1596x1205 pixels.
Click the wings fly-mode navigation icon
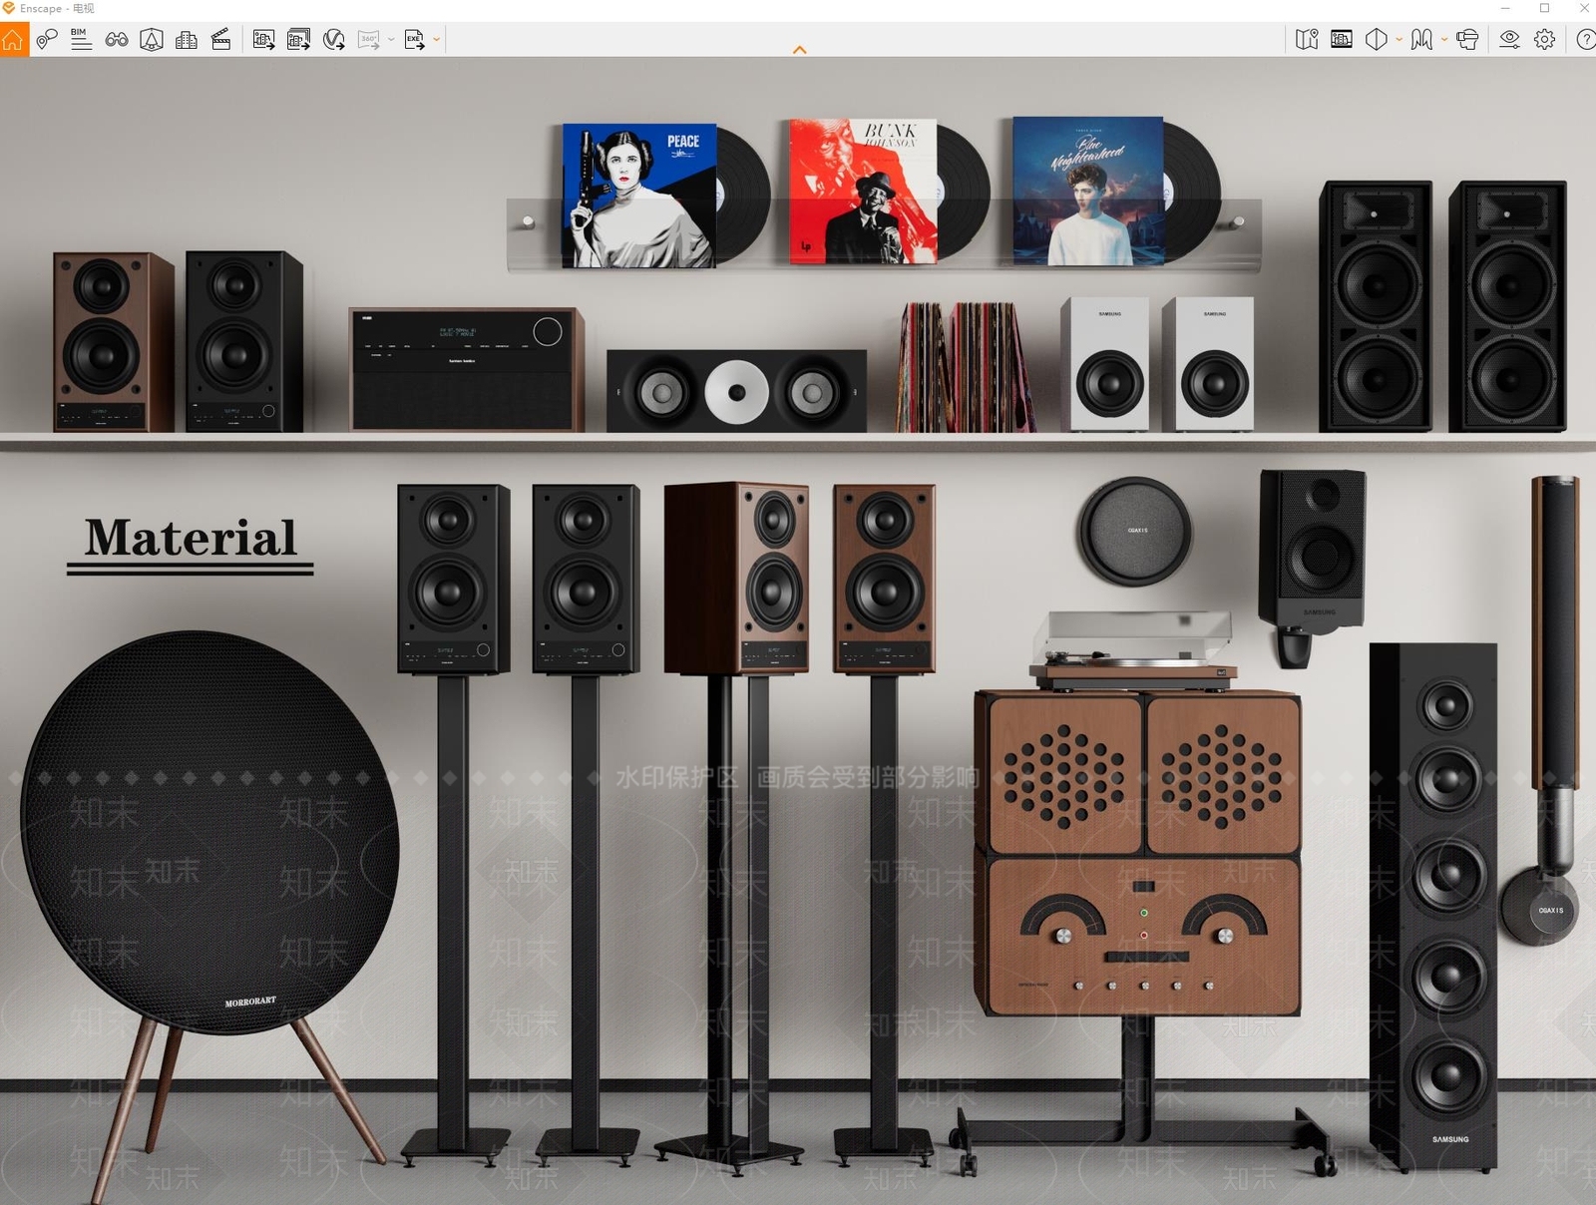point(1422,40)
